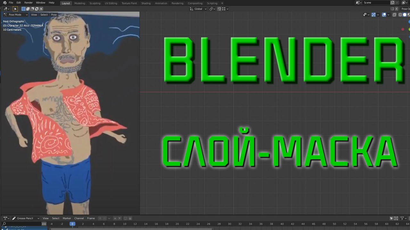The width and height of the screenshot is (410, 230).
Task: Select the Select Box tool icon
Action: click(x=15, y=9)
